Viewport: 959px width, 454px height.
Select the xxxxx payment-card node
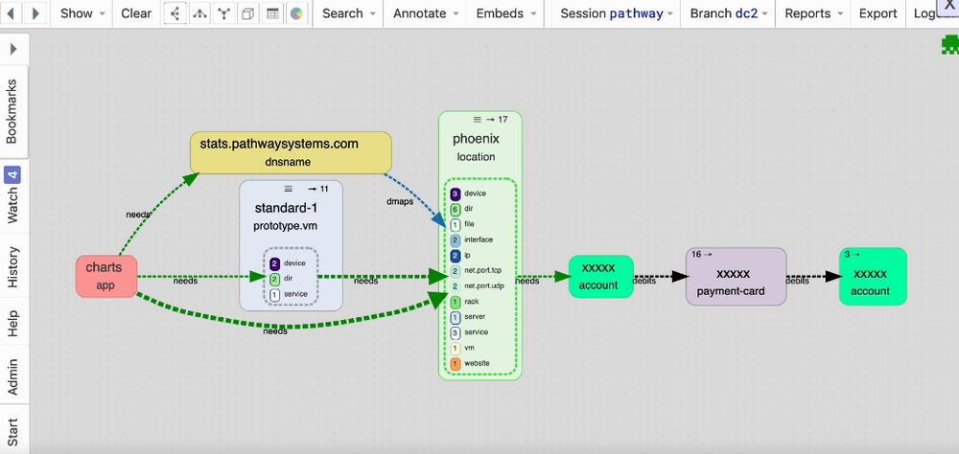click(736, 276)
